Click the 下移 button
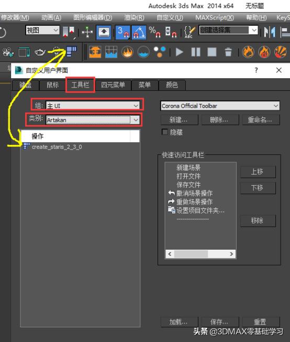Image resolution: width=290 pixels, height=342 pixels. pos(258,188)
